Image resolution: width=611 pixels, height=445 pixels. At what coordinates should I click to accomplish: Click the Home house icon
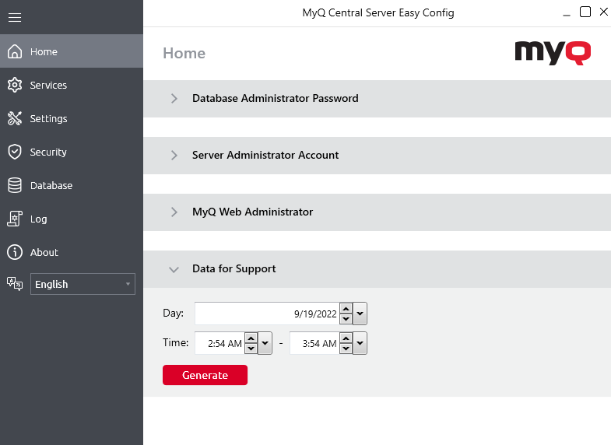tap(14, 52)
